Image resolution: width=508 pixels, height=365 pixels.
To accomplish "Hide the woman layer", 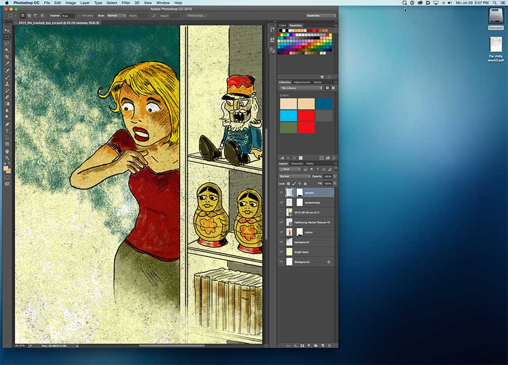I will pyautogui.click(x=282, y=192).
